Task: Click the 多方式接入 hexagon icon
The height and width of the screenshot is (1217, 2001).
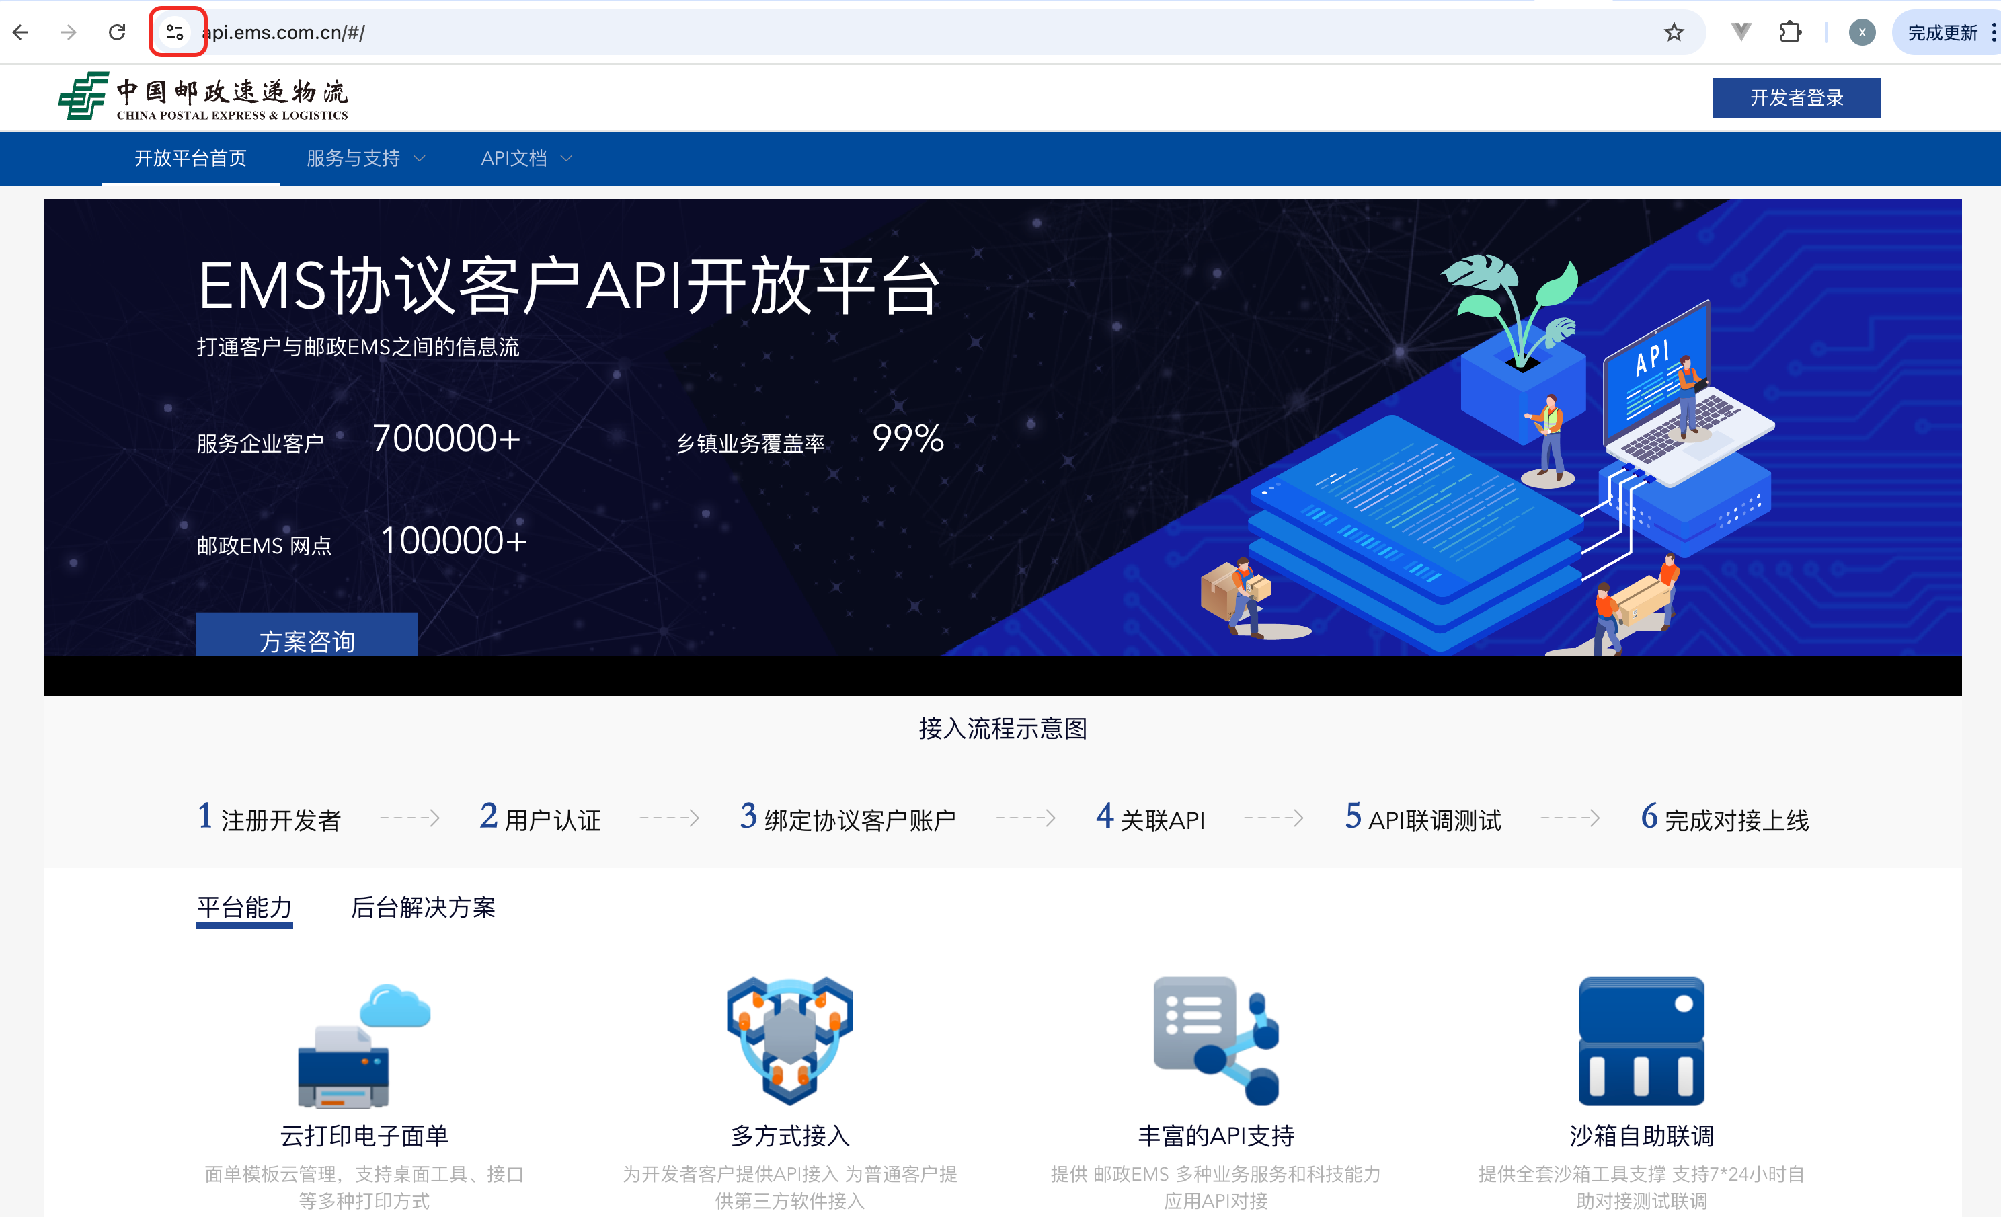Action: click(789, 1040)
